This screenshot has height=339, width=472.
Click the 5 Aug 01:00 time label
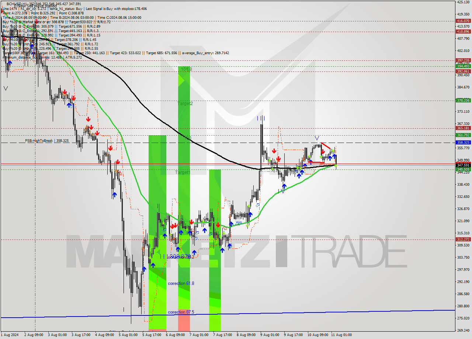click(128, 335)
